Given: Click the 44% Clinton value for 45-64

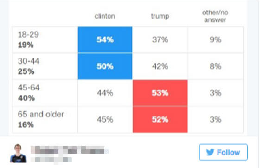Looking at the screenshot, I should click(x=105, y=93).
